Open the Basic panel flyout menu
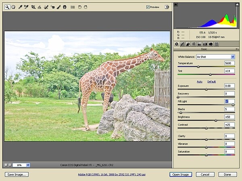Viewport: 242px width, 181px height. click(x=237, y=49)
